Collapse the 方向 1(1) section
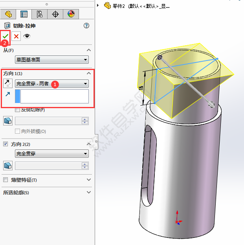The image size is (244, 245). point(89,73)
